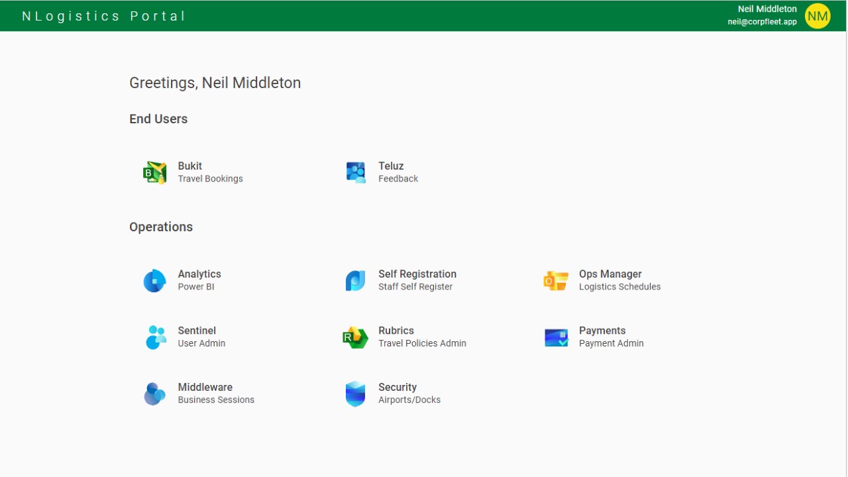Open the Analytics title link
The height and width of the screenshot is (477, 848).
[199, 274]
